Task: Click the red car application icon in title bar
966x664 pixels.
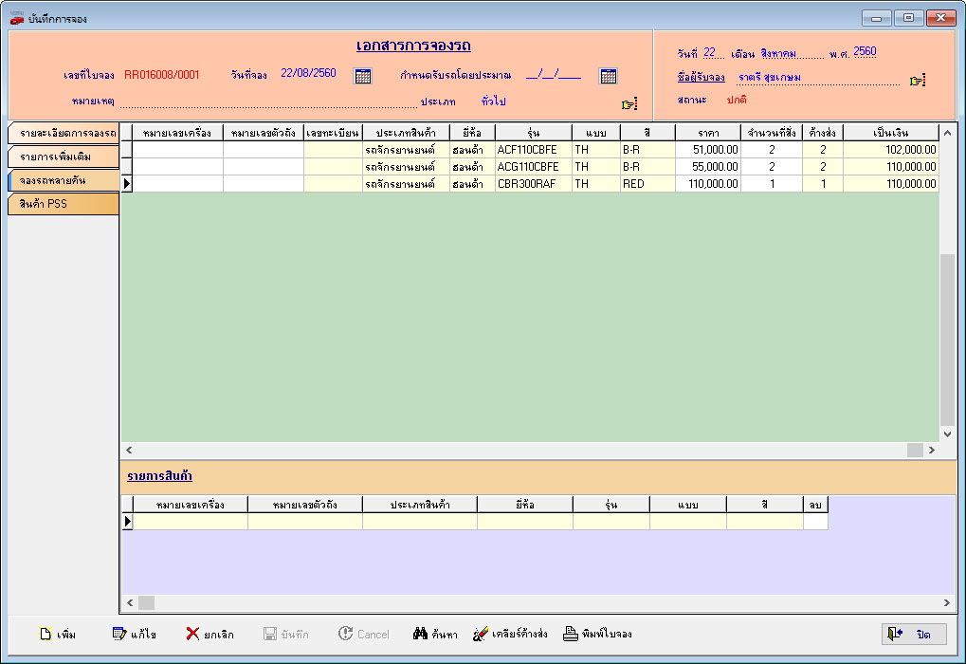Action: coord(17,18)
